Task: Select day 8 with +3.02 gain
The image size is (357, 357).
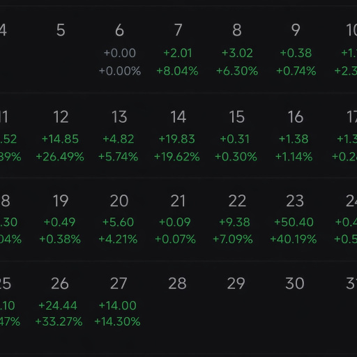Action: click(x=237, y=50)
